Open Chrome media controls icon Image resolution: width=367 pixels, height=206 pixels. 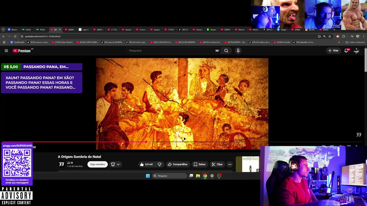click(352, 36)
